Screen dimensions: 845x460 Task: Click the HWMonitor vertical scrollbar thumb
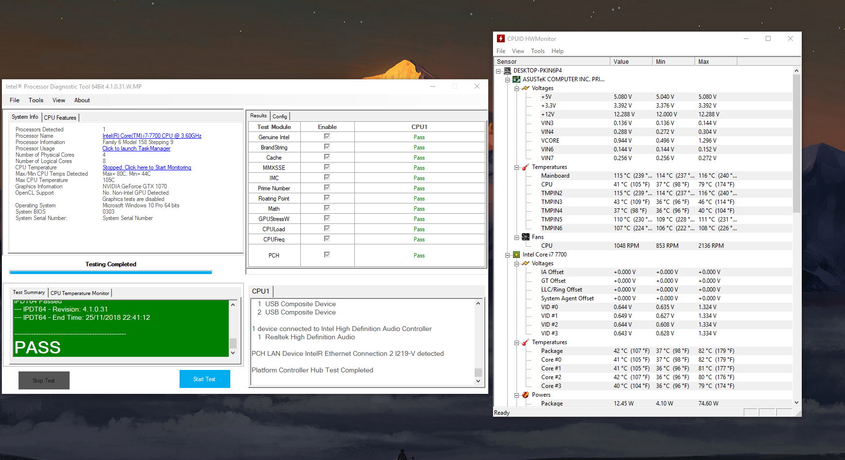[x=796, y=144]
